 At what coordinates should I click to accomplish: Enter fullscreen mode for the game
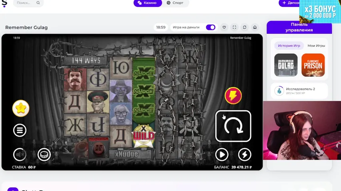coord(234,27)
